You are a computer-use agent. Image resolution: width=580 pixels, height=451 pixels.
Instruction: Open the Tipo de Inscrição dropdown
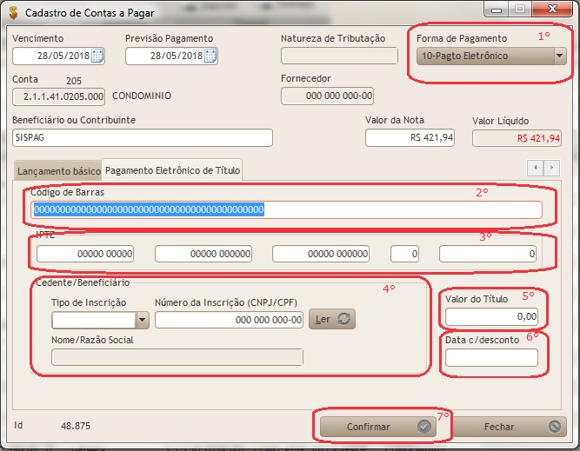[142, 320]
